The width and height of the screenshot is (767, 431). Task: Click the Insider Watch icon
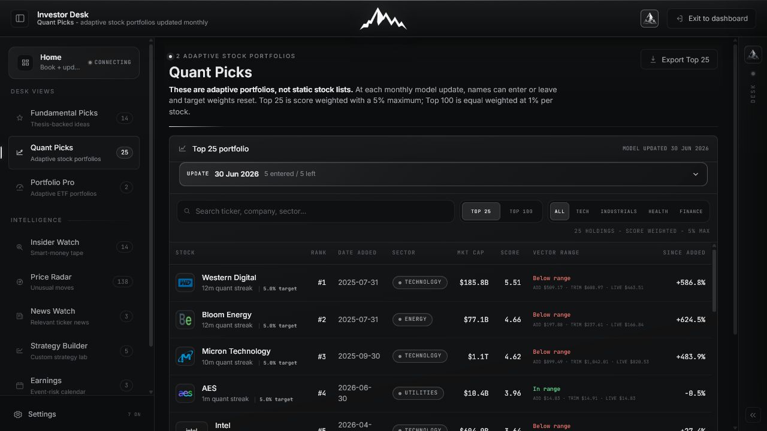pos(20,247)
